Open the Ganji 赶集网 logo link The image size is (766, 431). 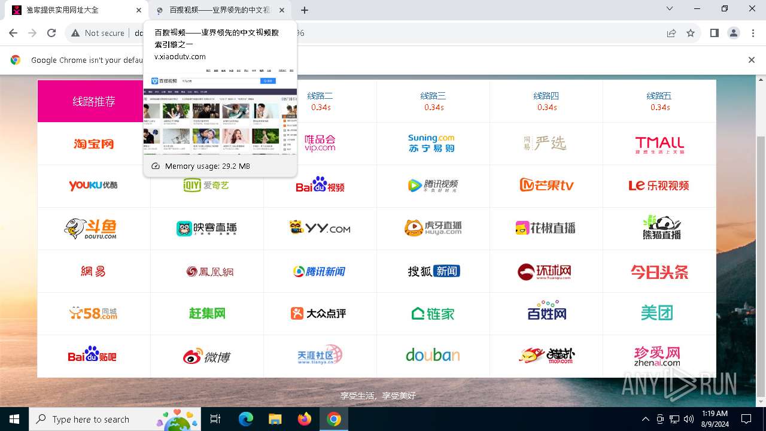(207, 313)
